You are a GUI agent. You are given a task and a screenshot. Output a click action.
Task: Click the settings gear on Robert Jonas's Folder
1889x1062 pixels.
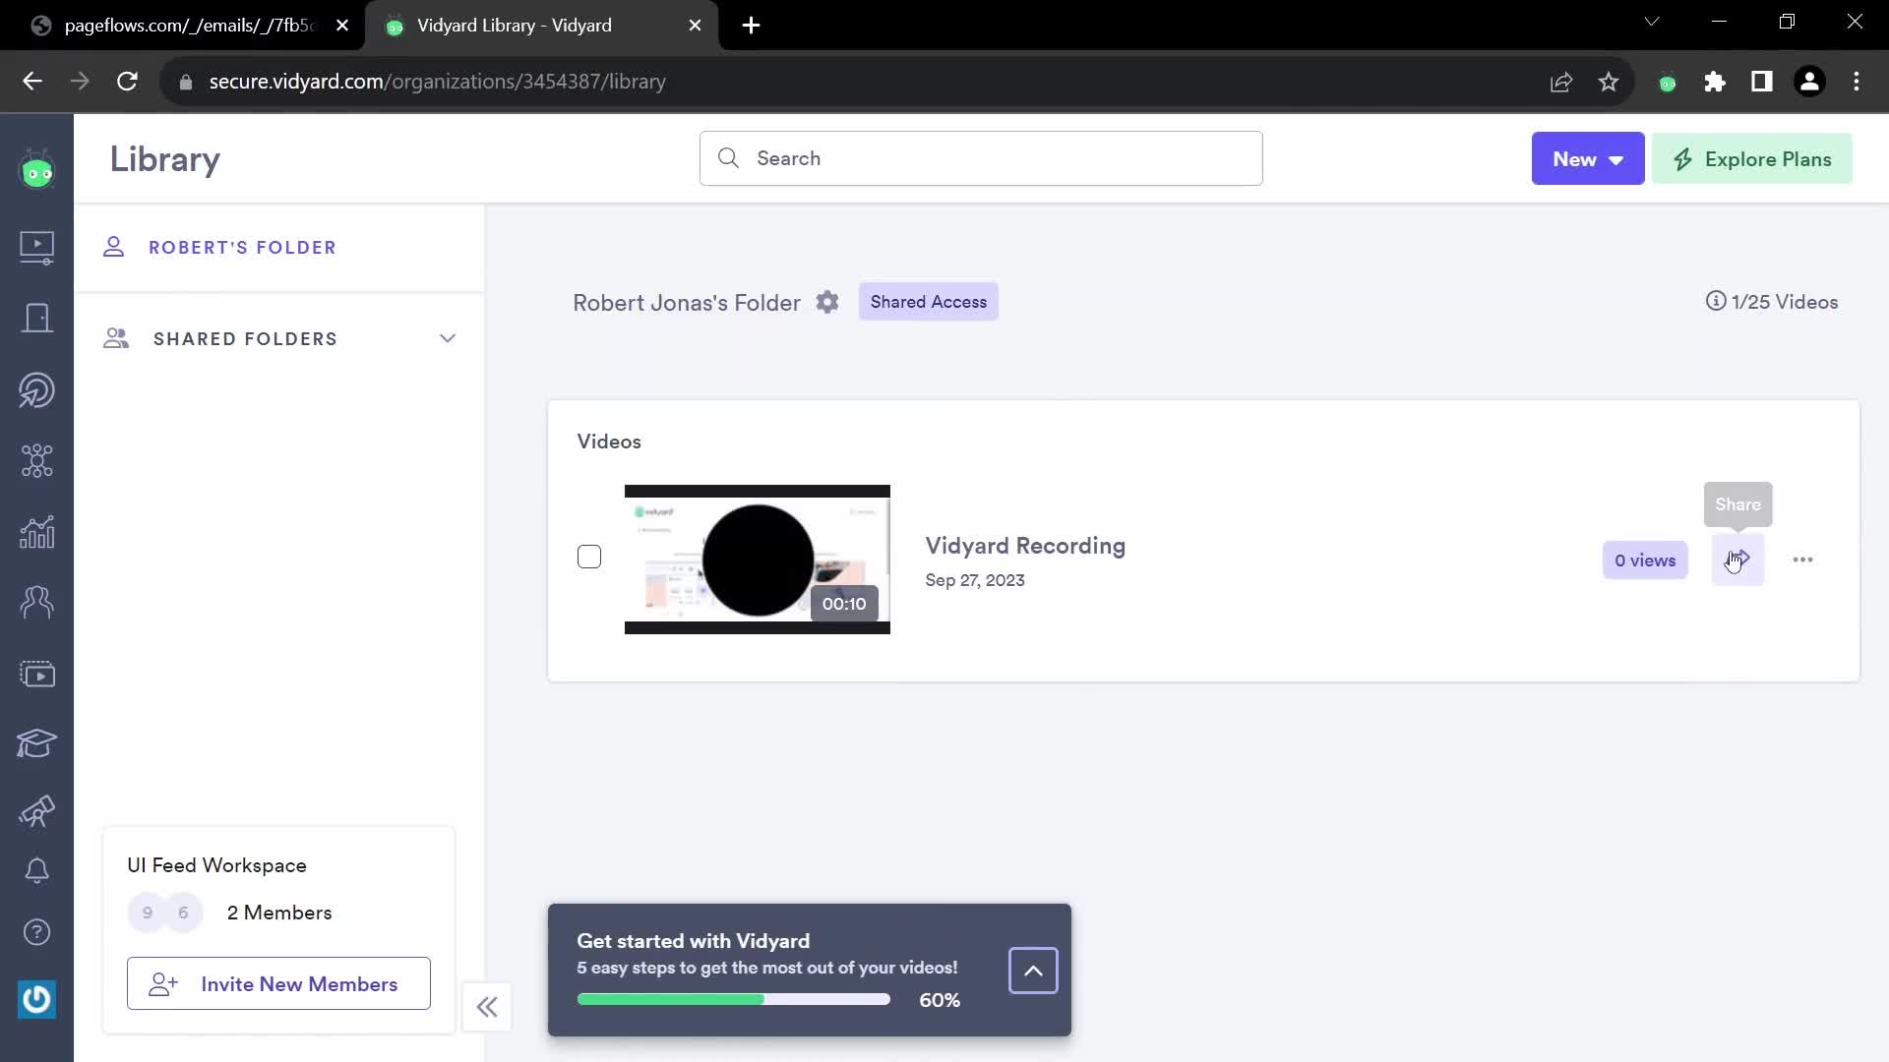point(827,302)
